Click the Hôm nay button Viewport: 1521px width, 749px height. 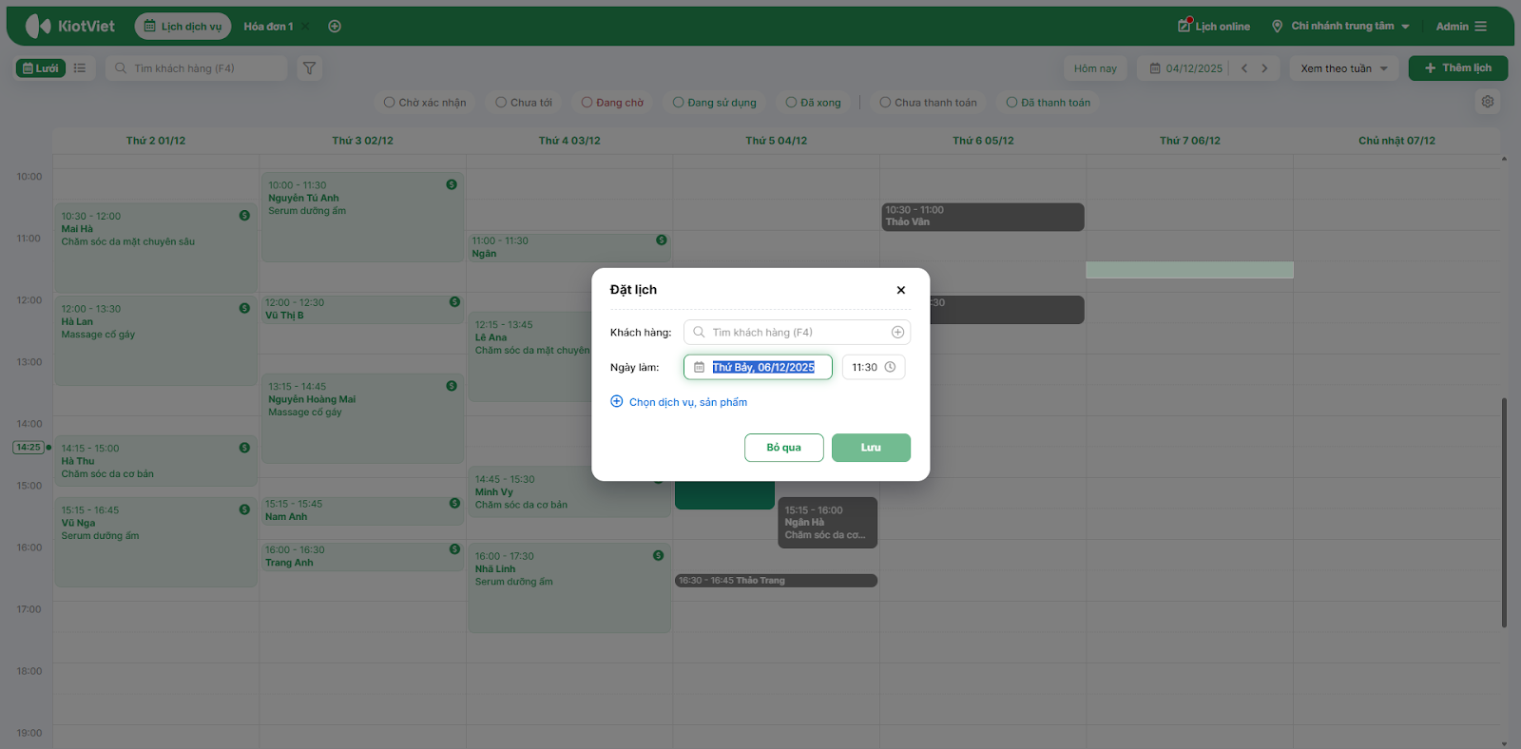(1095, 68)
